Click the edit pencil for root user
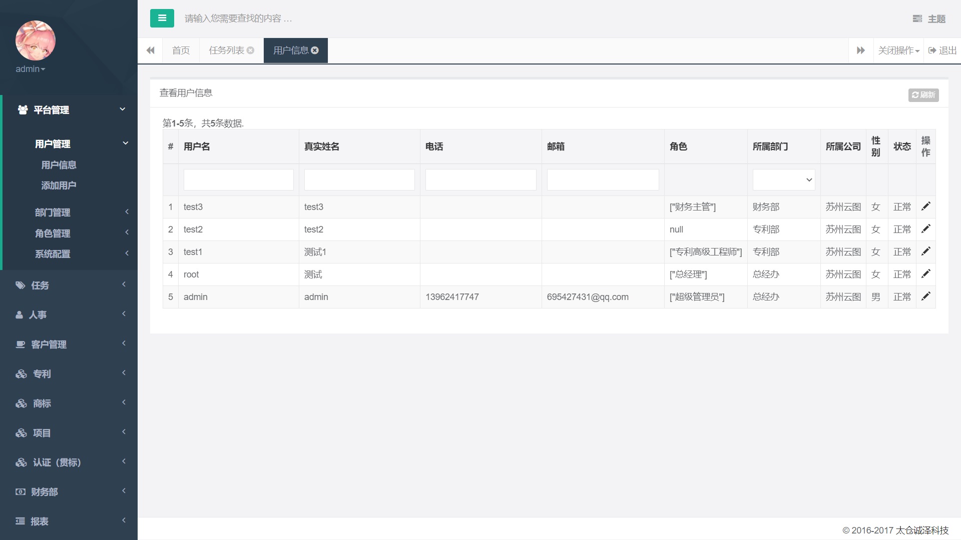Viewport: 961px width, 540px height. coord(925,274)
